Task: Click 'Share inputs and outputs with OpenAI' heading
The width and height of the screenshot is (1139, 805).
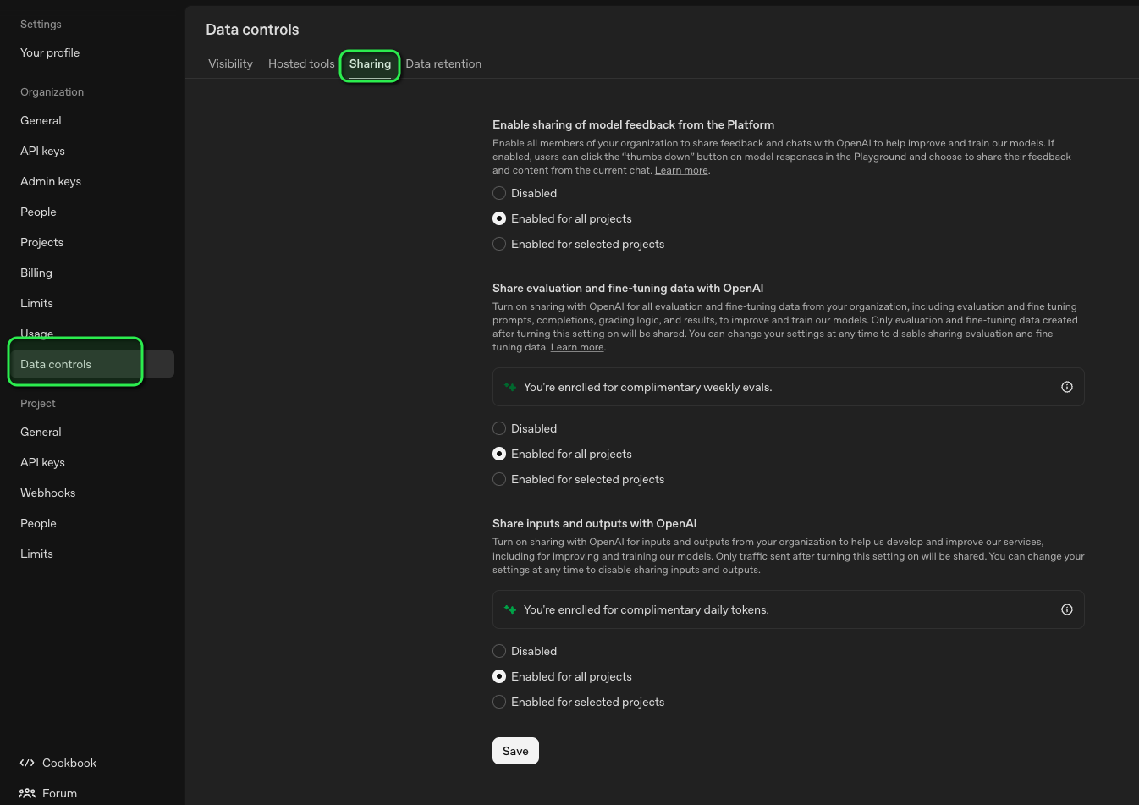Action: pos(594,523)
